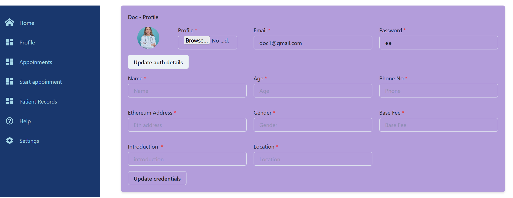
Task: Click the Base Fee input field
Action: click(439, 125)
